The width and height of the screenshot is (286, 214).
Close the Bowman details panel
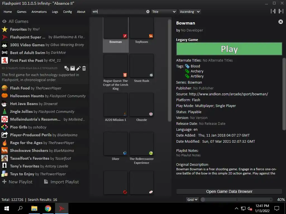click(x=280, y=22)
